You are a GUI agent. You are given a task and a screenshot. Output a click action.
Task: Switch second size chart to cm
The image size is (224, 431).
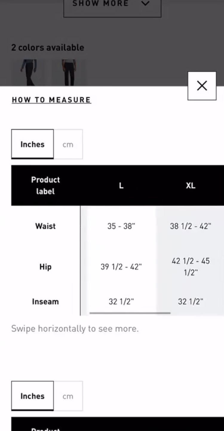coord(68,396)
